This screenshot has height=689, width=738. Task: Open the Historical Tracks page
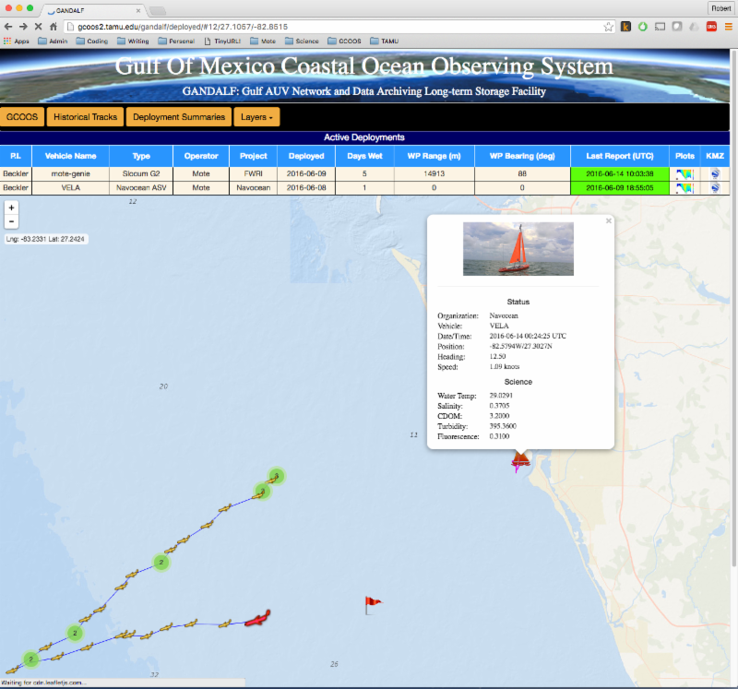[x=86, y=117]
